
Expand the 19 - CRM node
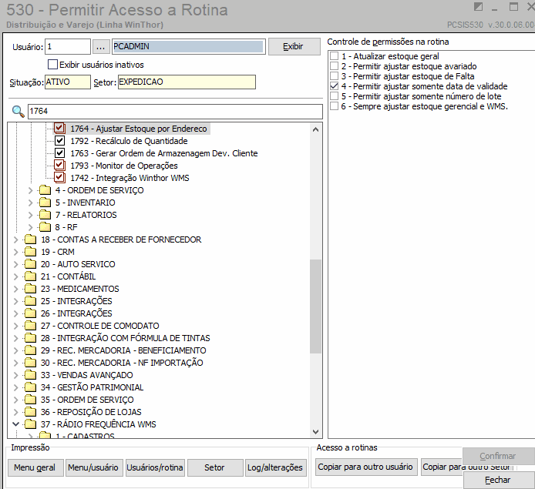click(x=15, y=252)
